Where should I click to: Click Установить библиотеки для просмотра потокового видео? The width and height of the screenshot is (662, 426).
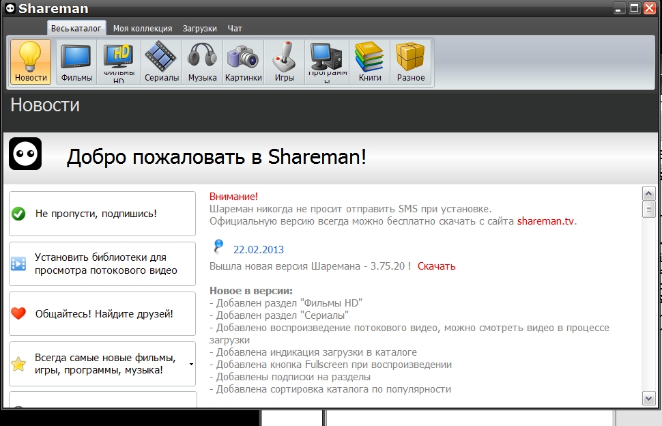pos(102,264)
